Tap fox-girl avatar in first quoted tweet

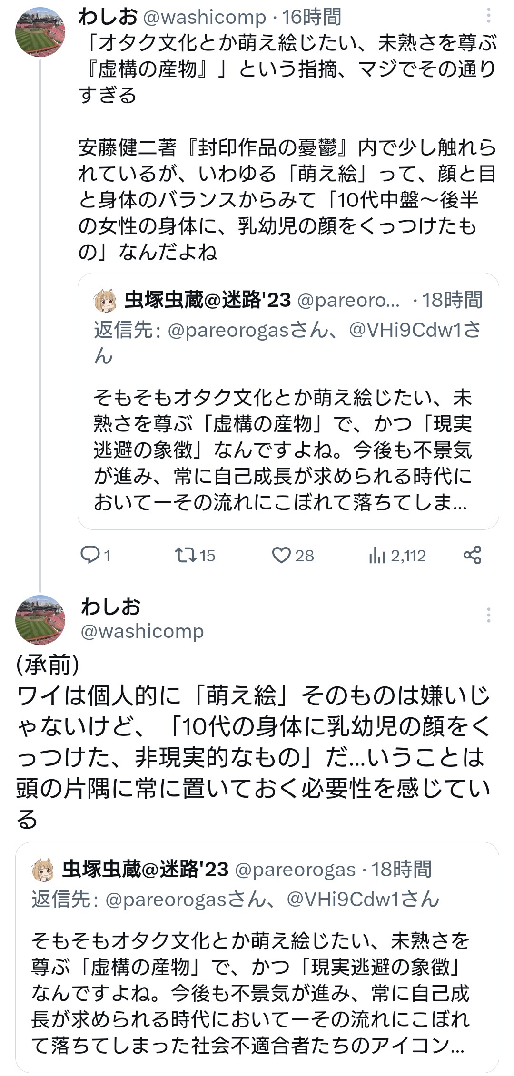click(x=106, y=301)
